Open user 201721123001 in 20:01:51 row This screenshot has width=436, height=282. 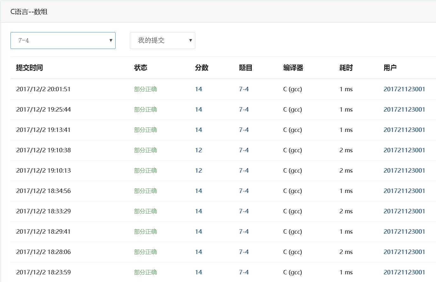[404, 89]
